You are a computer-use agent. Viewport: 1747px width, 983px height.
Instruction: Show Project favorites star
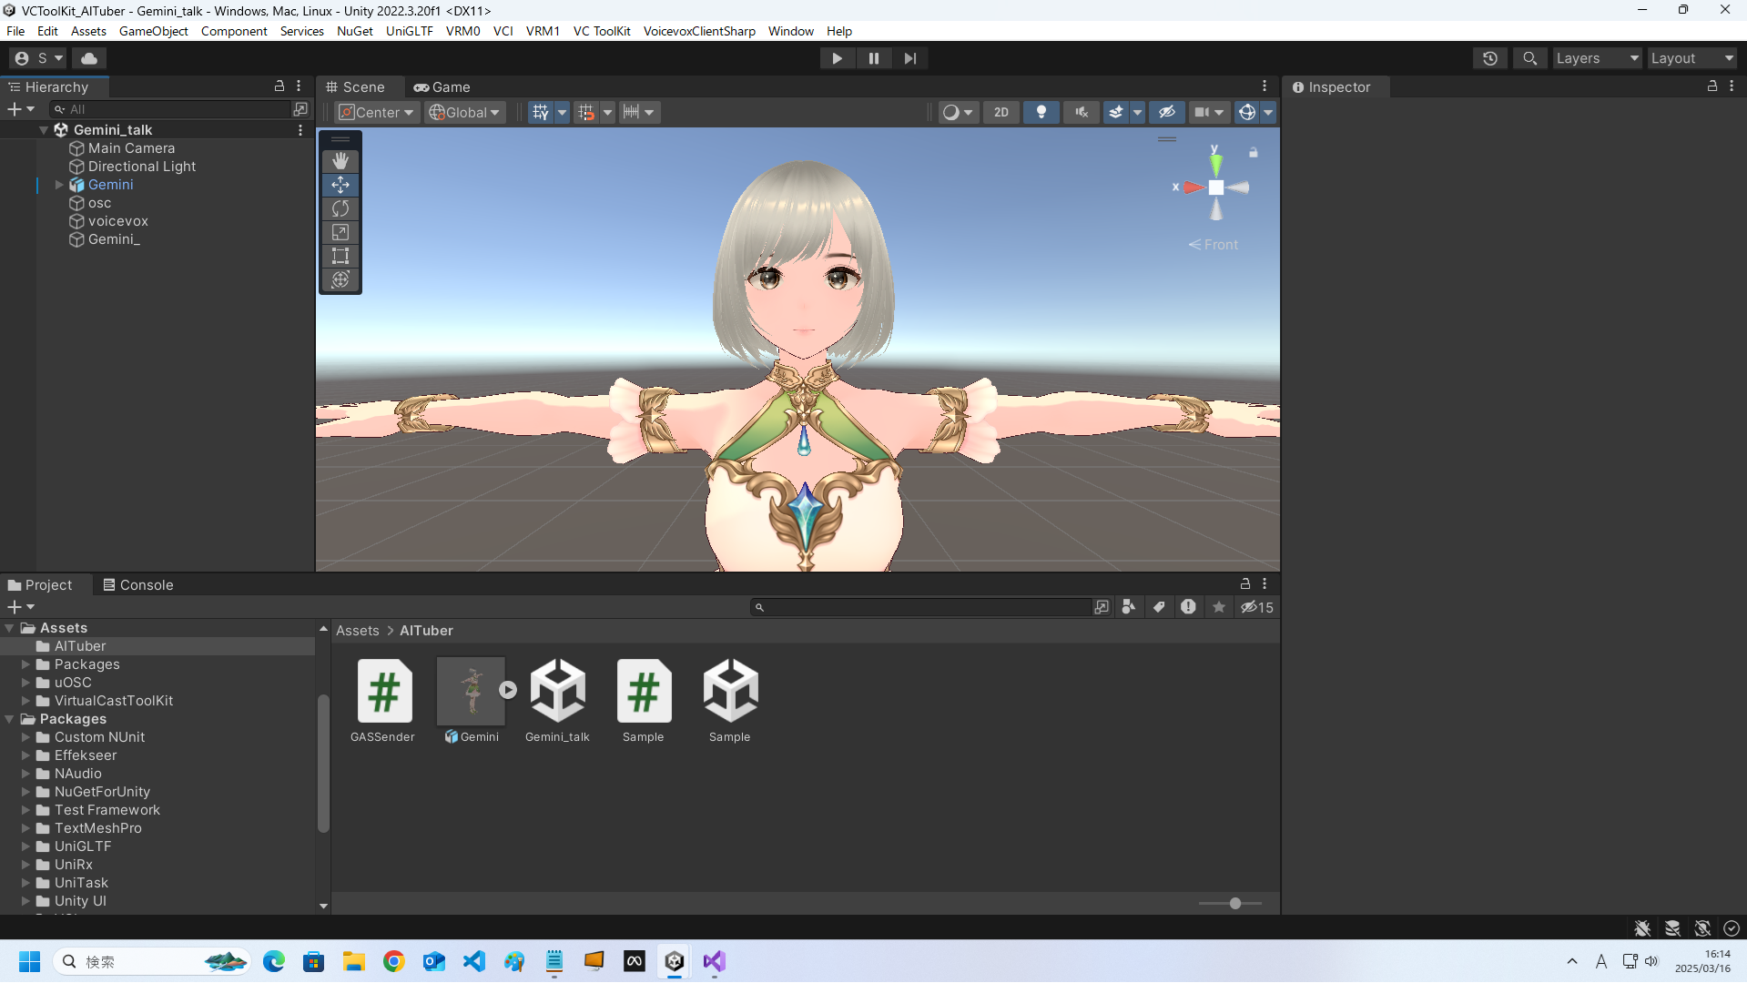1219,607
